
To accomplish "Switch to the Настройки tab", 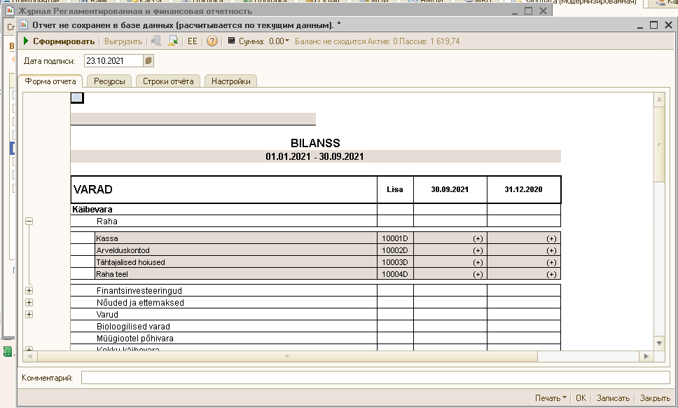I will pyautogui.click(x=231, y=81).
